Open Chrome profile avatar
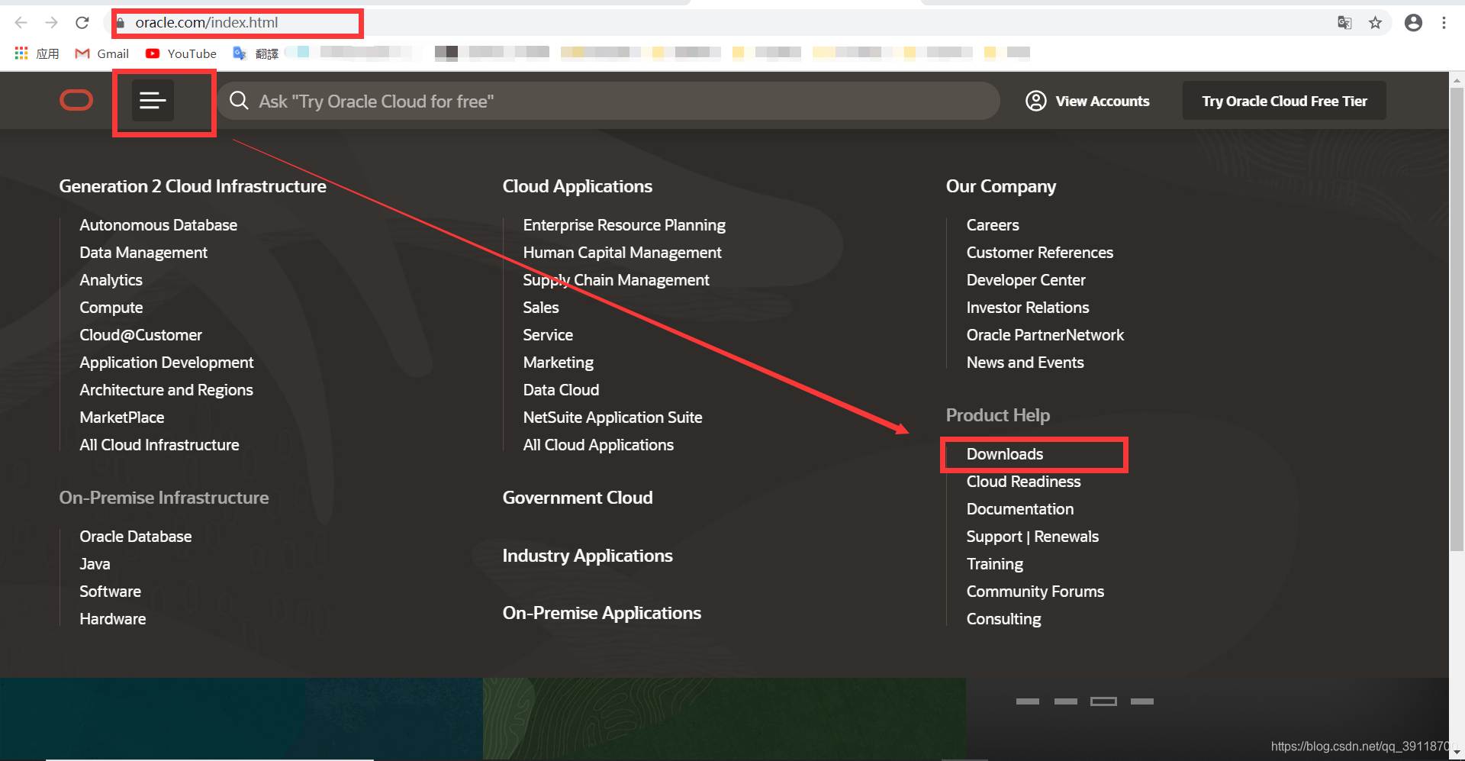The height and width of the screenshot is (761, 1465). (1413, 23)
